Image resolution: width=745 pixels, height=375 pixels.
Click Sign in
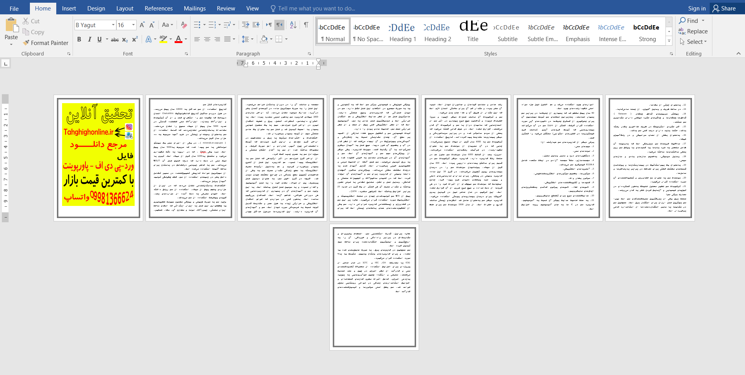(697, 9)
